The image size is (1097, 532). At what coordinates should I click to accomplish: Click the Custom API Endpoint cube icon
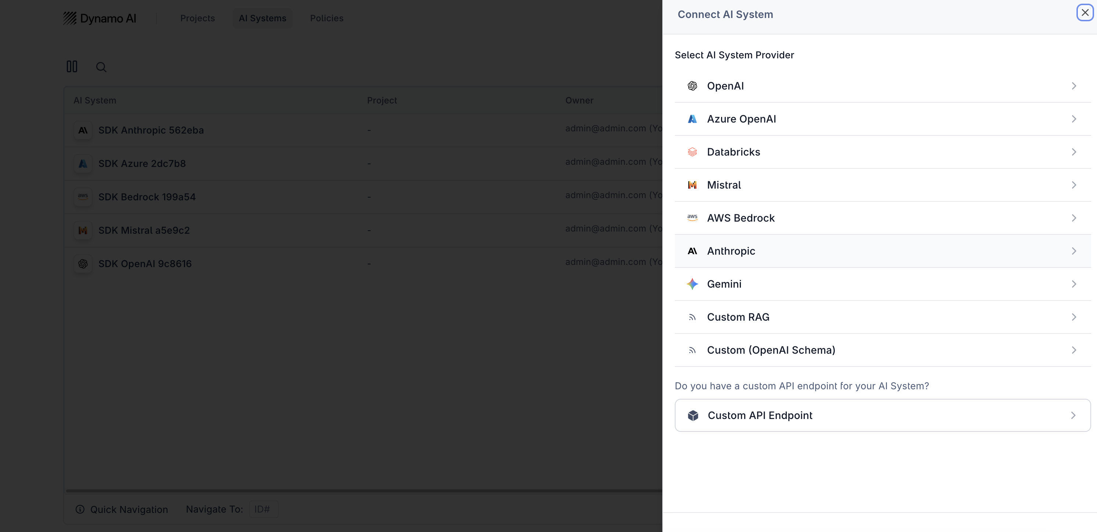click(693, 415)
